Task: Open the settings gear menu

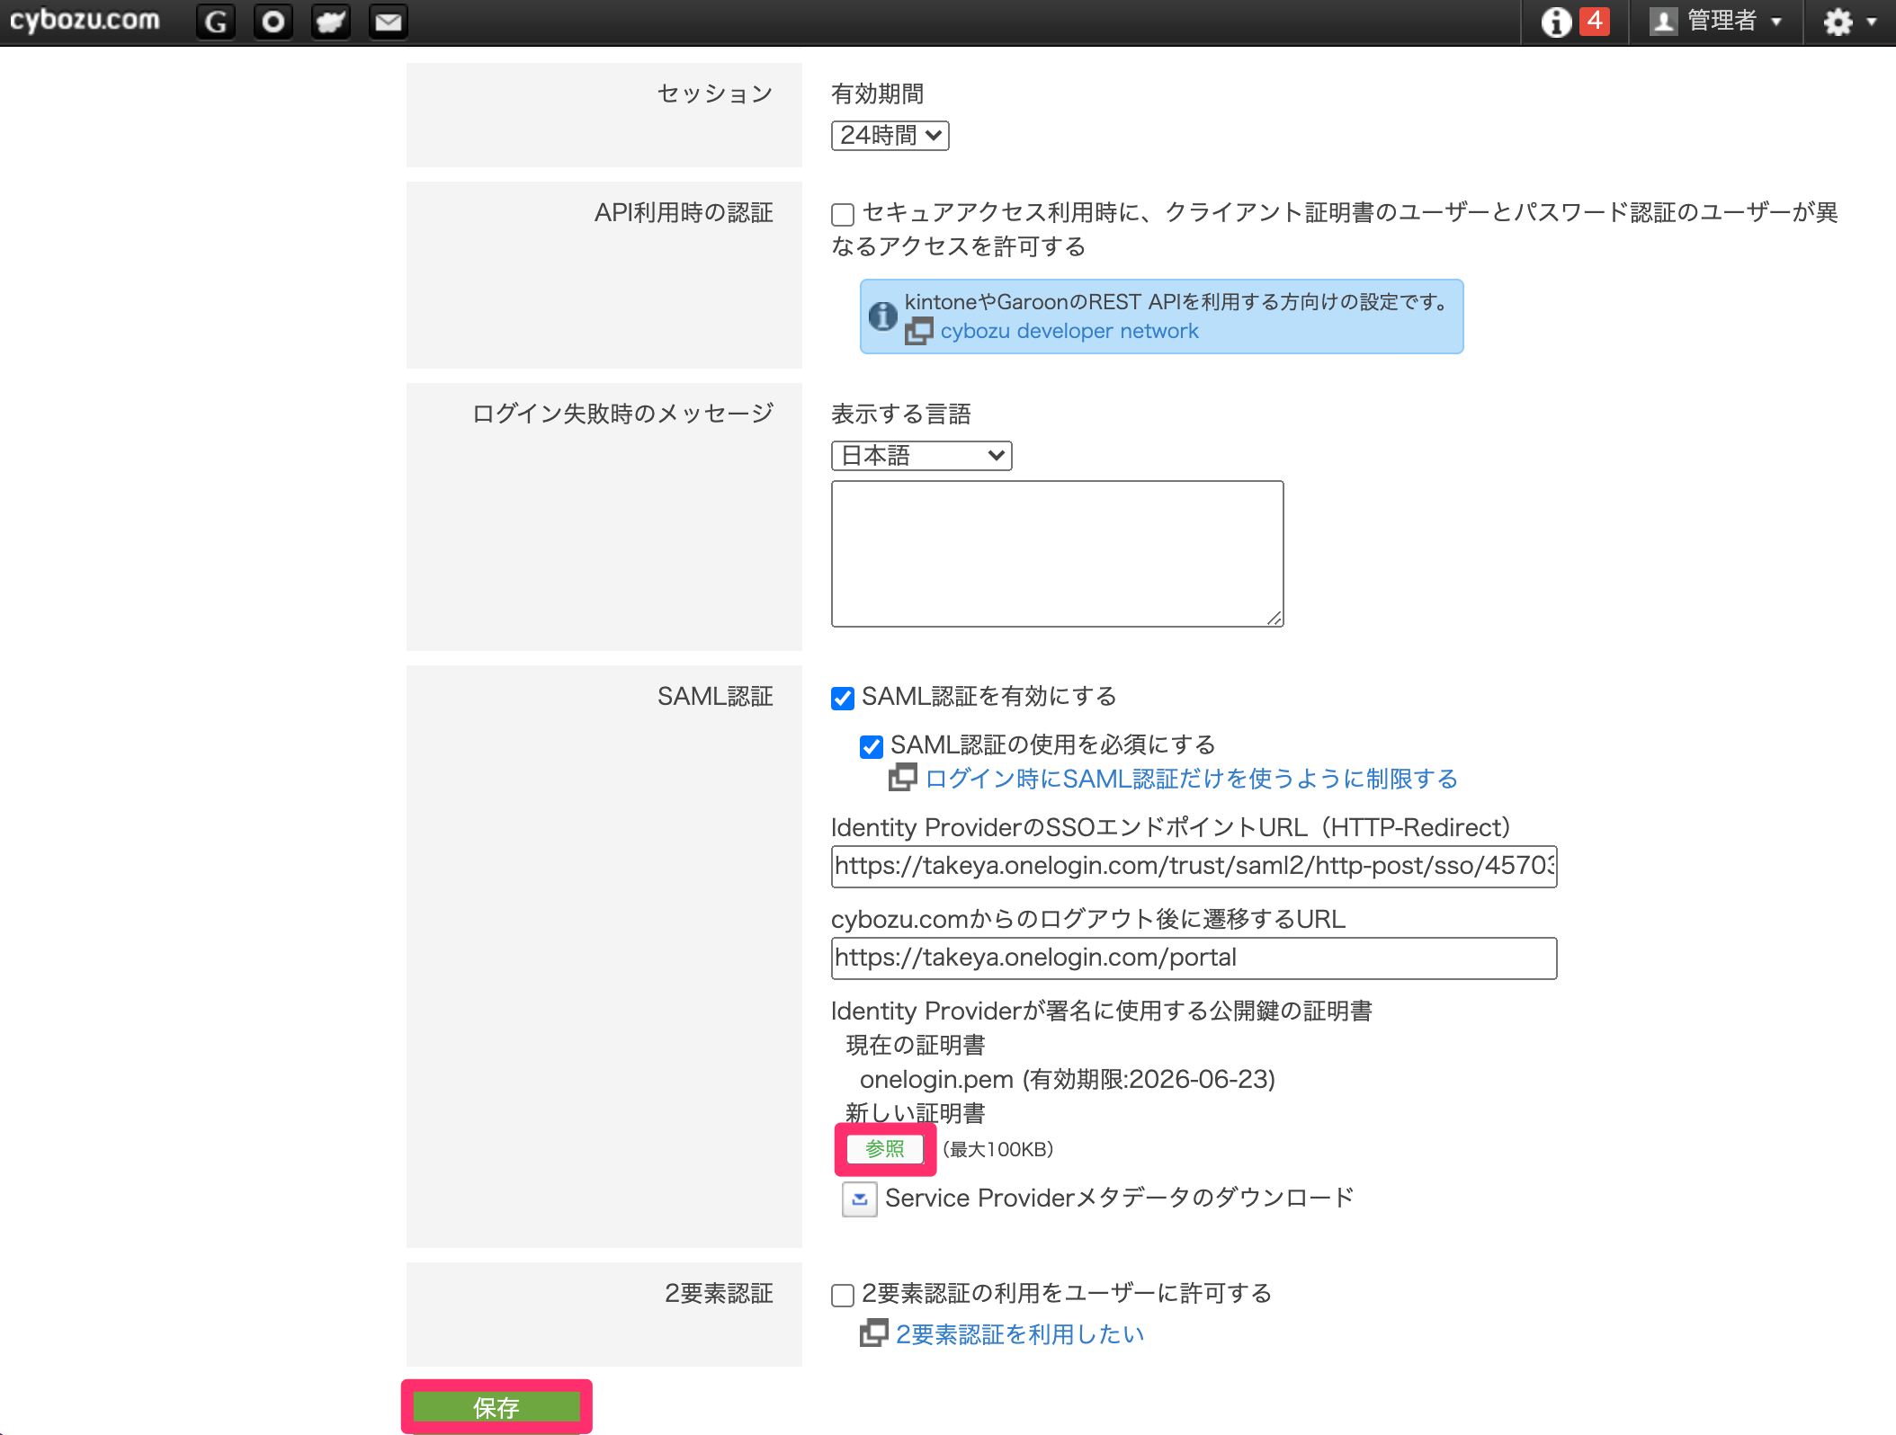Action: (1849, 22)
